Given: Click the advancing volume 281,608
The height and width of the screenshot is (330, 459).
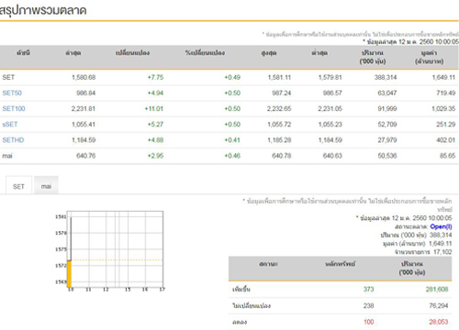Looking at the screenshot, I should (x=437, y=289).
